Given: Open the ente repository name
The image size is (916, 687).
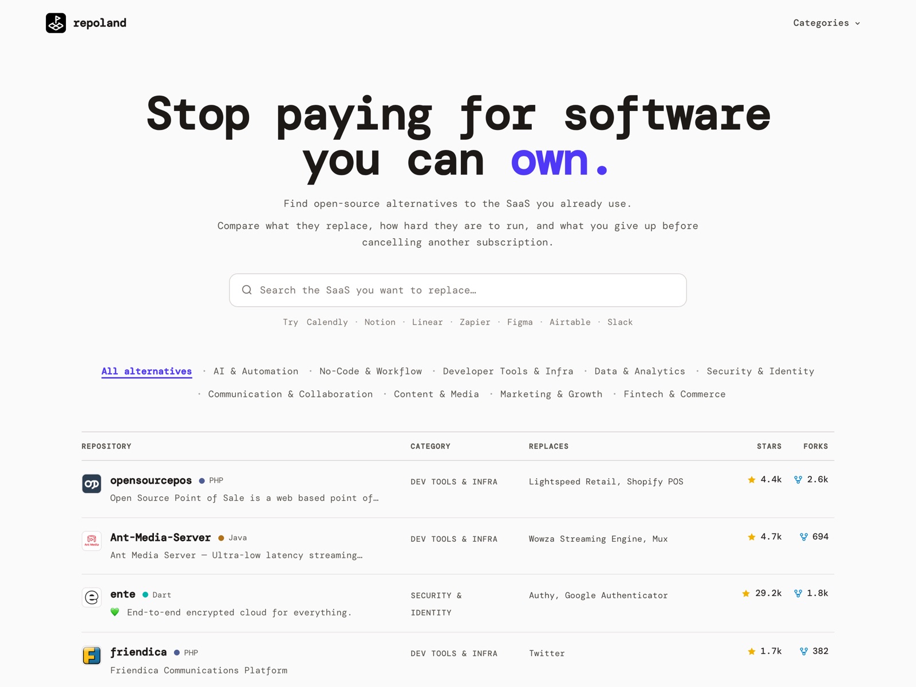Looking at the screenshot, I should tap(123, 594).
